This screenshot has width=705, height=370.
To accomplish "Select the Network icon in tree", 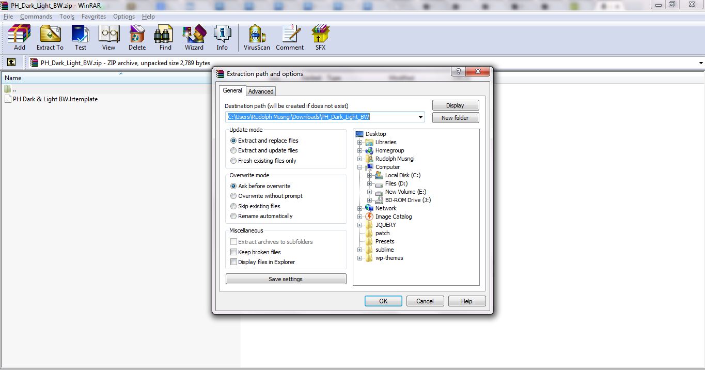I will point(369,208).
